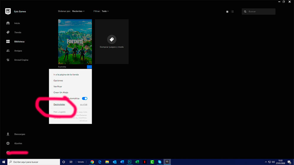Click Epic Games taskbar icon
This screenshot has width=294, height=165.
(x=167, y=162)
